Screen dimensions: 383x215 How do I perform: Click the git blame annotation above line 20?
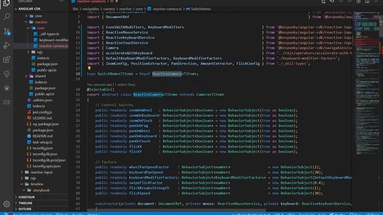coord(111,85)
